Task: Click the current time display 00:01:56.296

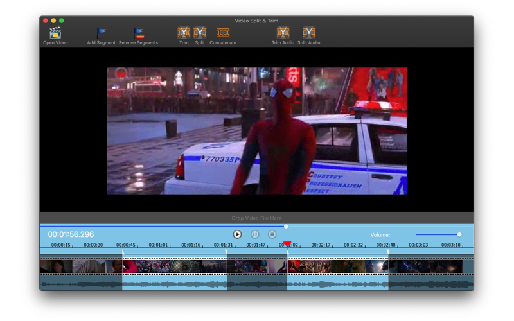Action: pyautogui.click(x=71, y=234)
